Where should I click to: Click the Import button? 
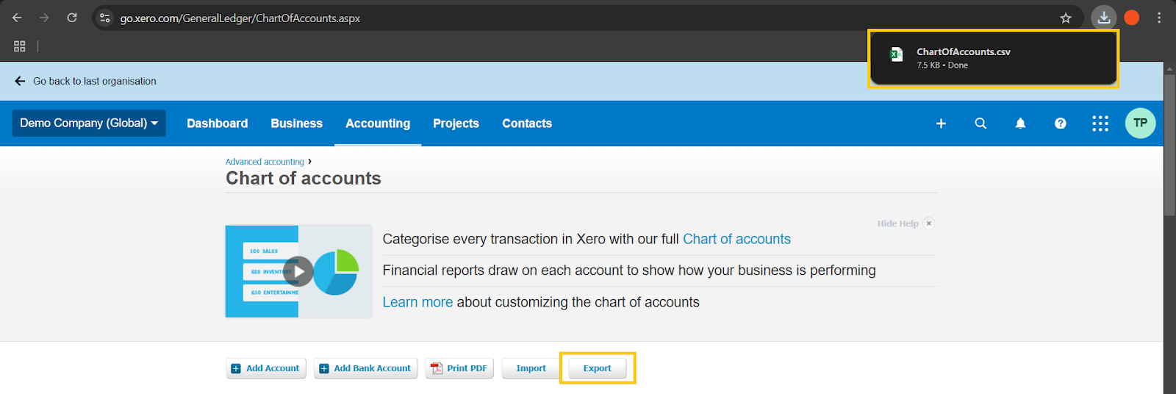531,368
